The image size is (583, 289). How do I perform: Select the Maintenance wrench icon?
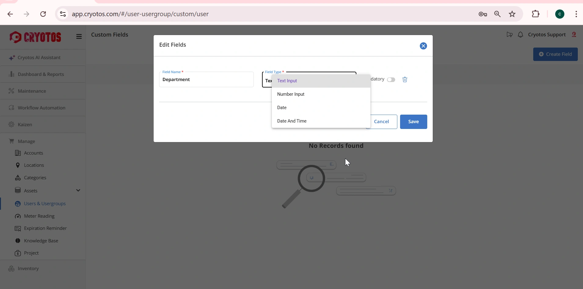12,91
